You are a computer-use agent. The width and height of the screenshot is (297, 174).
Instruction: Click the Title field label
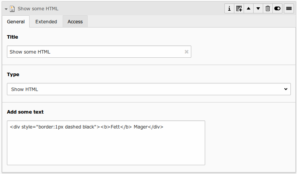[13, 37]
